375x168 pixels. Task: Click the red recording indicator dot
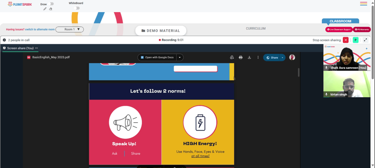click(x=160, y=40)
